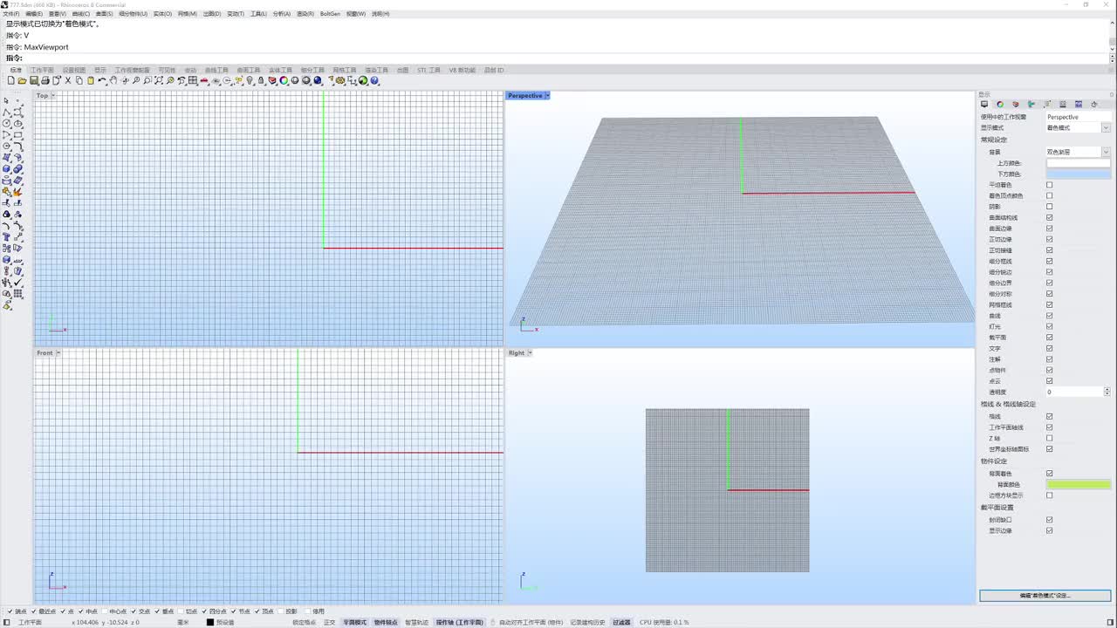Click the car-shaped icon in the toolbar
1117x628 pixels.
point(204,80)
